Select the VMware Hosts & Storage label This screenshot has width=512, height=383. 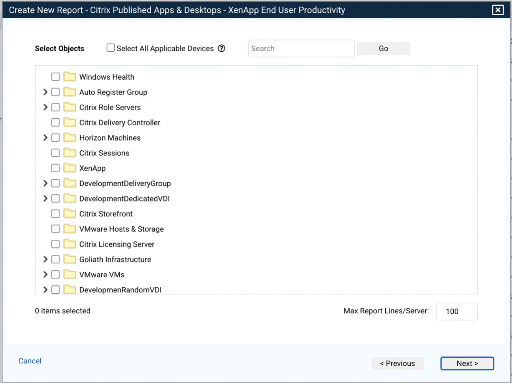click(x=122, y=229)
